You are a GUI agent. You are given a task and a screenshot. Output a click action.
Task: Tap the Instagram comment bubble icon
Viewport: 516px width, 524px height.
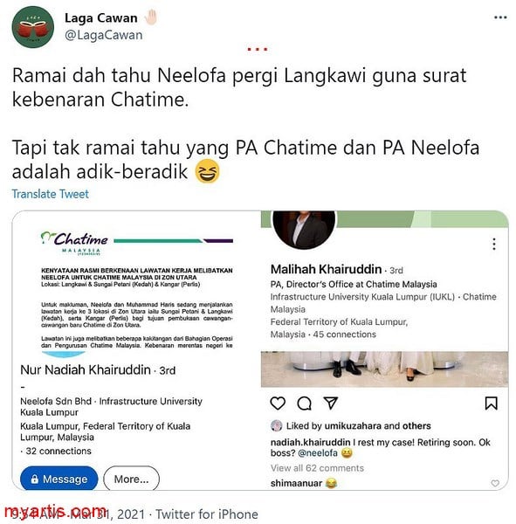click(x=305, y=403)
